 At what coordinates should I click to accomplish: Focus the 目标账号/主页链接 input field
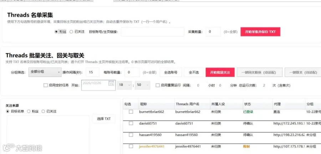[x=153, y=32]
